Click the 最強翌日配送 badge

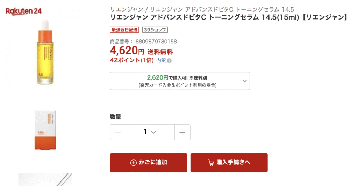coord(124,30)
